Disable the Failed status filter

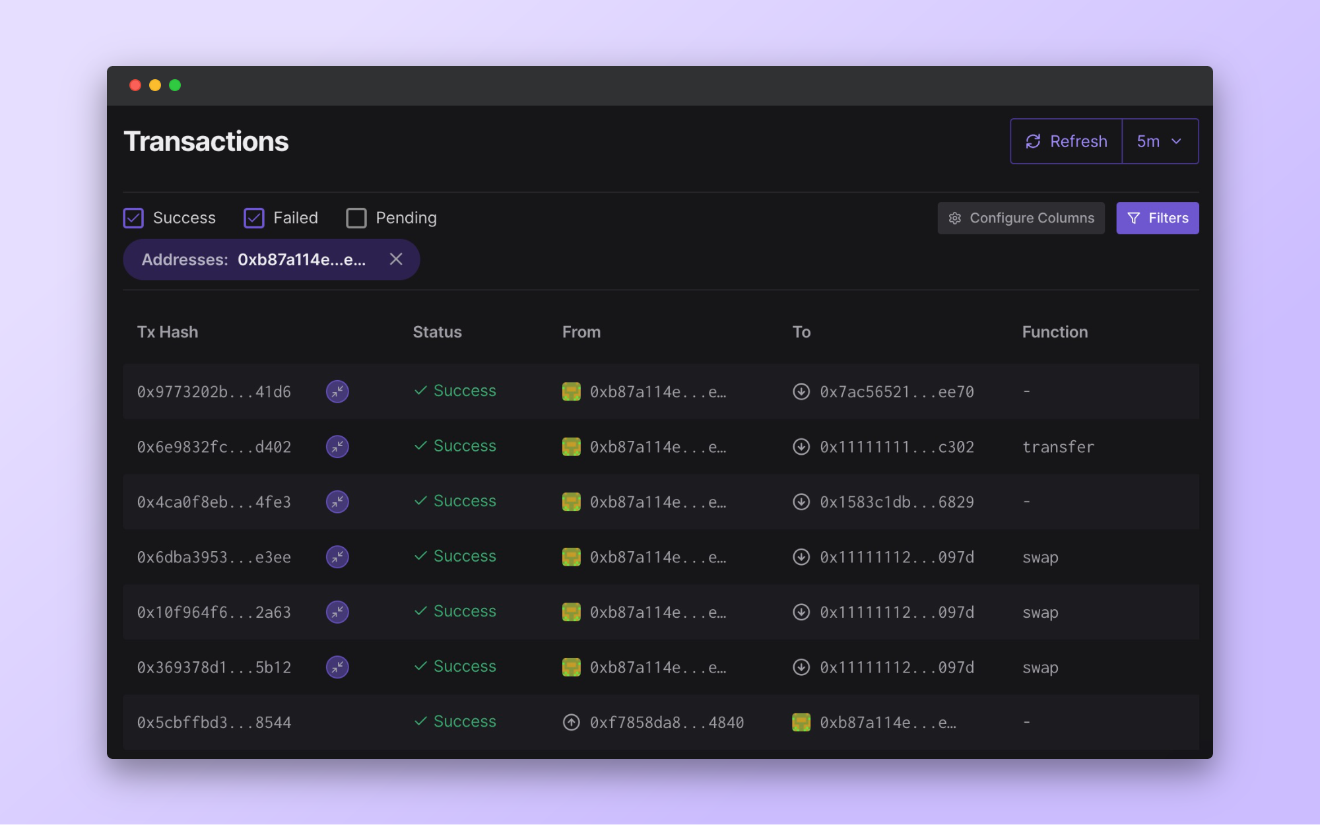tap(253, 218)
